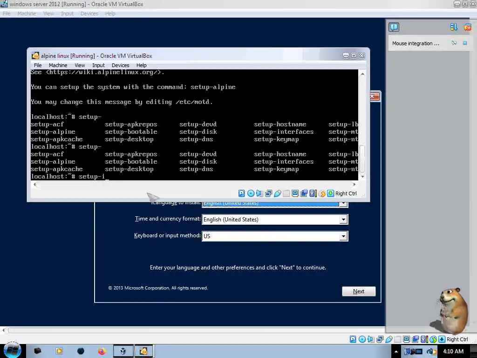Click Next button in Windows Setup
Screen dimensions: 477x358
tap(359, 291)
